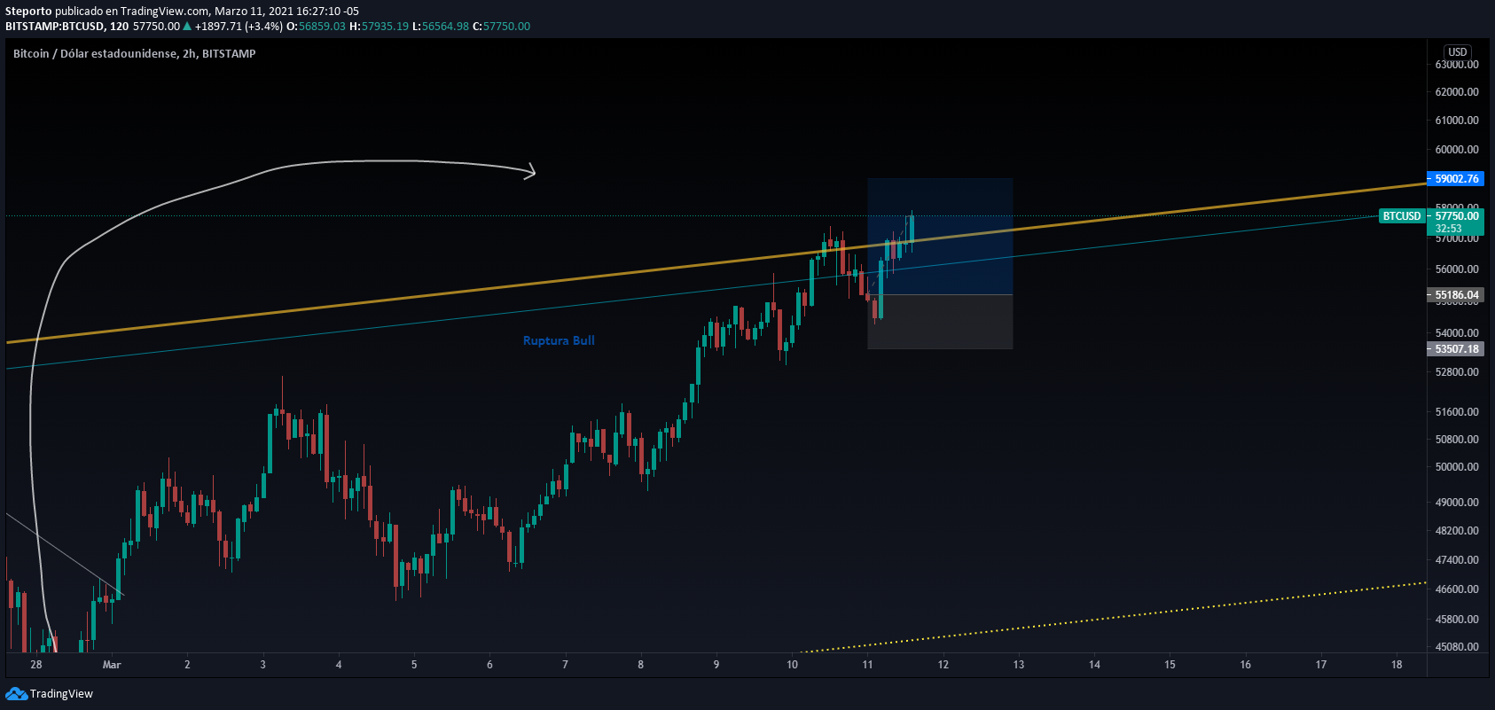Select the gray stop-loss zone of the long position
The image size is (1495, 710).
[x=940, y=322]
